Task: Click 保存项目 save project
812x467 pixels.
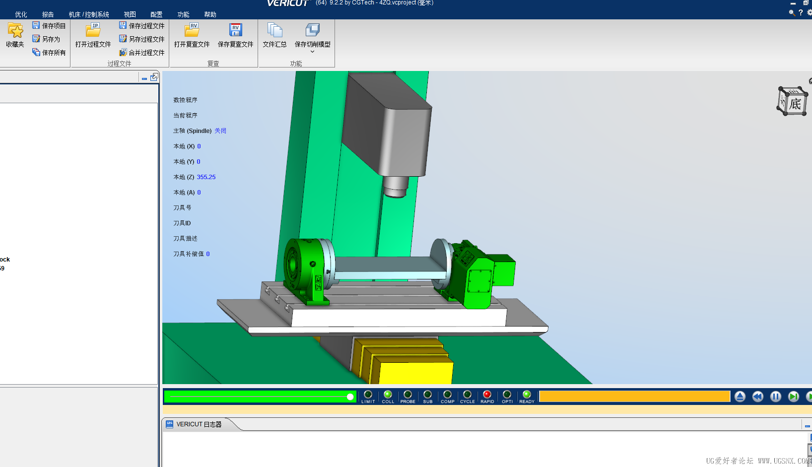Action: [x=49, y=26]
